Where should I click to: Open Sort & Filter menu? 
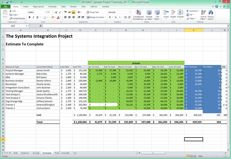pos(204,15)
